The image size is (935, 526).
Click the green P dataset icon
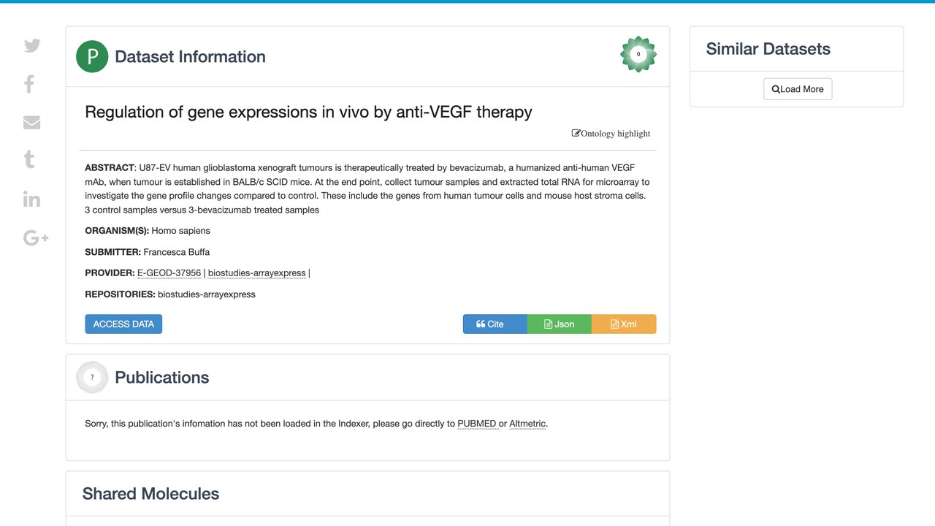pos(92,56)
